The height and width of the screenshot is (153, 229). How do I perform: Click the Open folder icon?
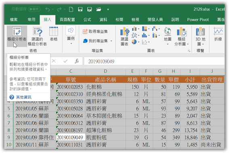point(99,9)
